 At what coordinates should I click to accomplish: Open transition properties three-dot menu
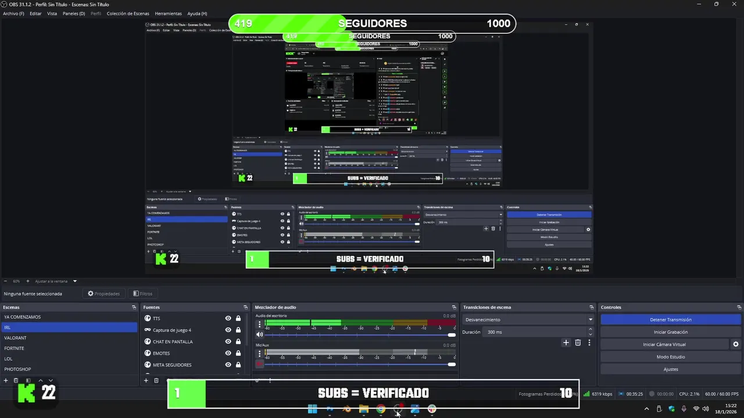(x=589, y=343)
